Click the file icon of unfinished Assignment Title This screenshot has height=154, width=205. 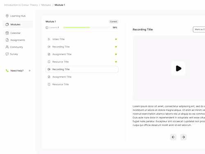point(49,77)
